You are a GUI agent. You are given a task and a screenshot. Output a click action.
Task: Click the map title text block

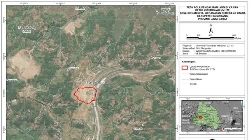point(212,13)
